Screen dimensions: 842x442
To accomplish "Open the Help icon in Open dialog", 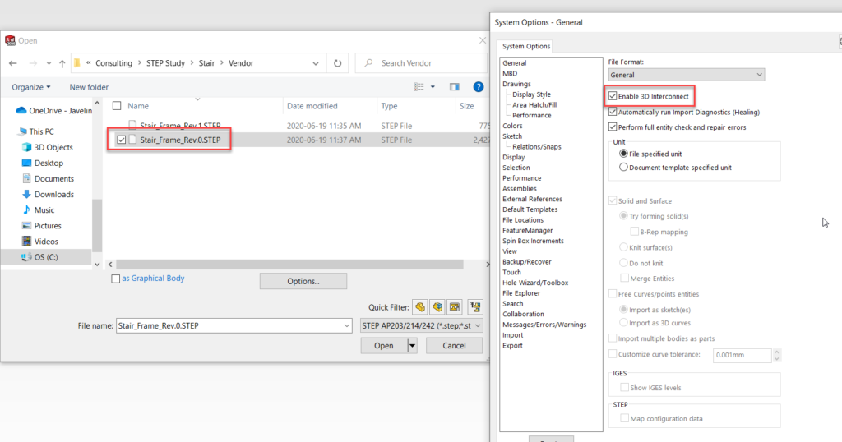I will (x=478, y=87).
